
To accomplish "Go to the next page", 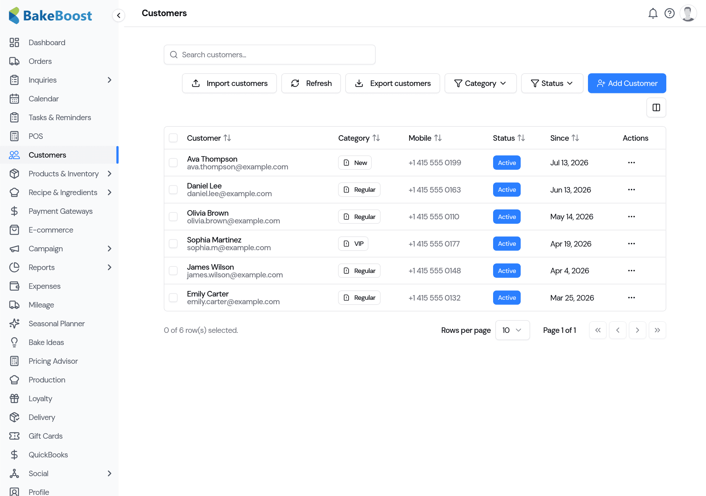I will click(x=638, y=330).
